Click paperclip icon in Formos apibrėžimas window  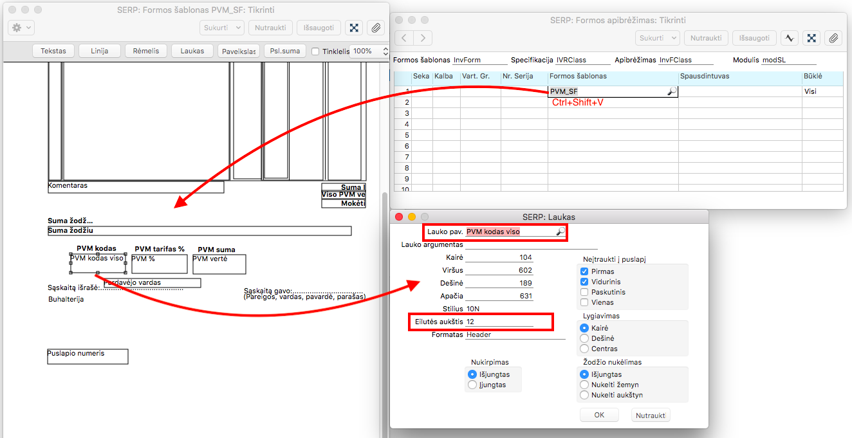pos(833,38)
